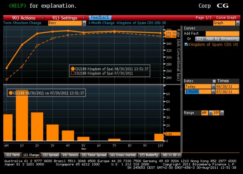Expand the 6M range start dropdown

(211, 113)
